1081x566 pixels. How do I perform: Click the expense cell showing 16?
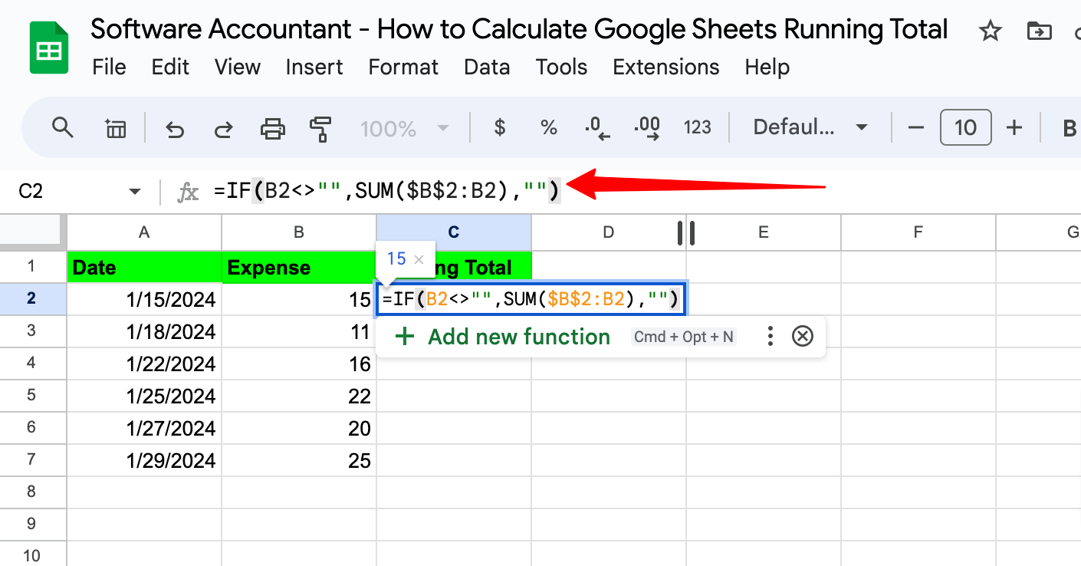pos(299,364)
